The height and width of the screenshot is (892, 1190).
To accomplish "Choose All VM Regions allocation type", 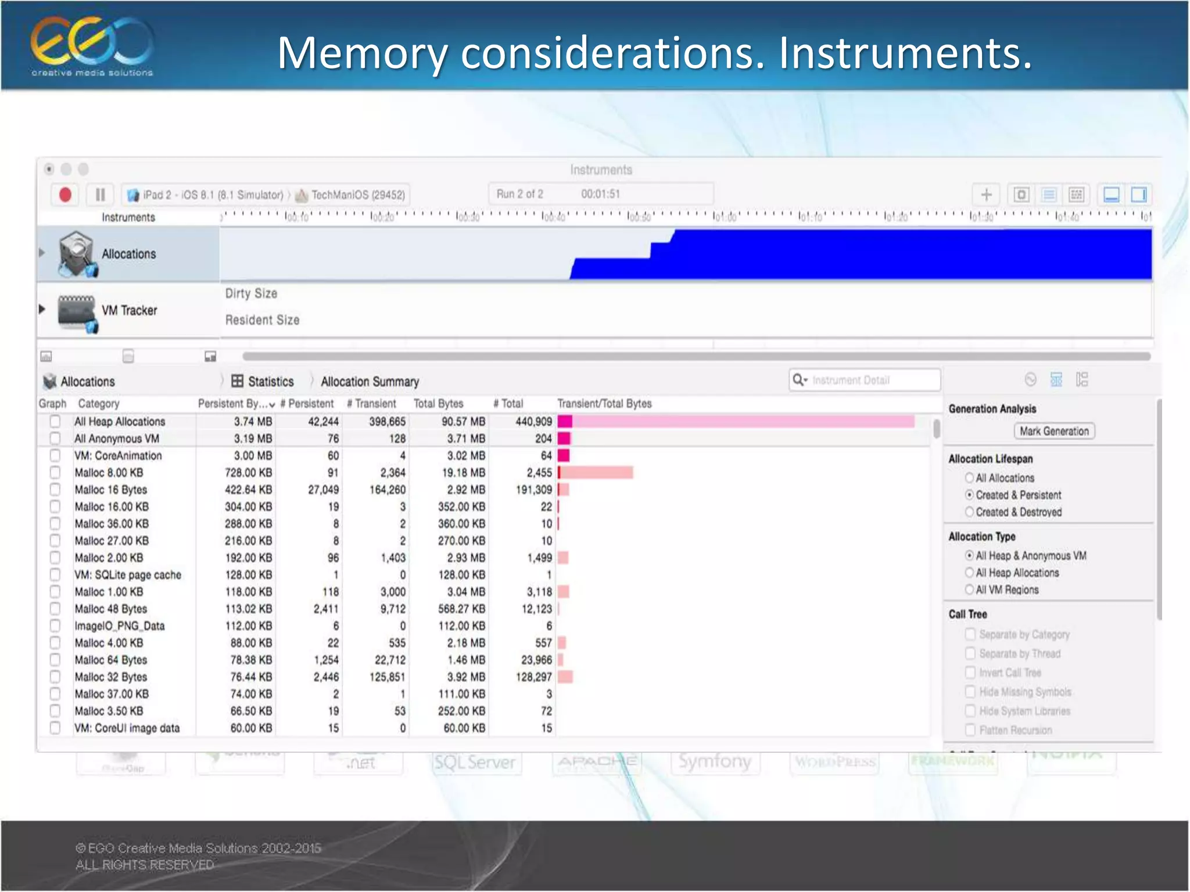I will [969, 589].
